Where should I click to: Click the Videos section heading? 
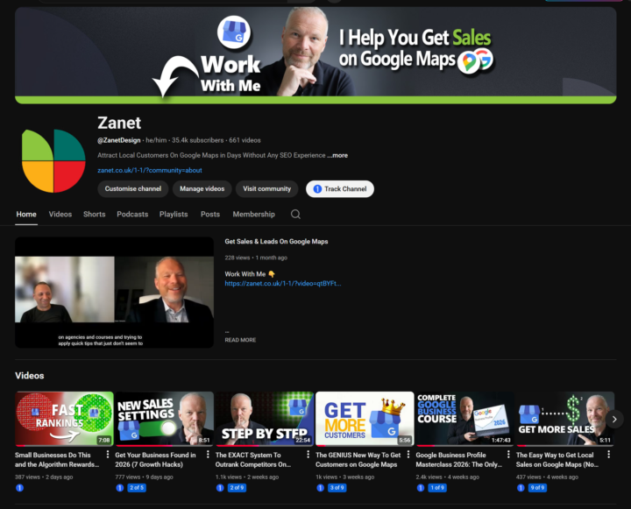30,376
